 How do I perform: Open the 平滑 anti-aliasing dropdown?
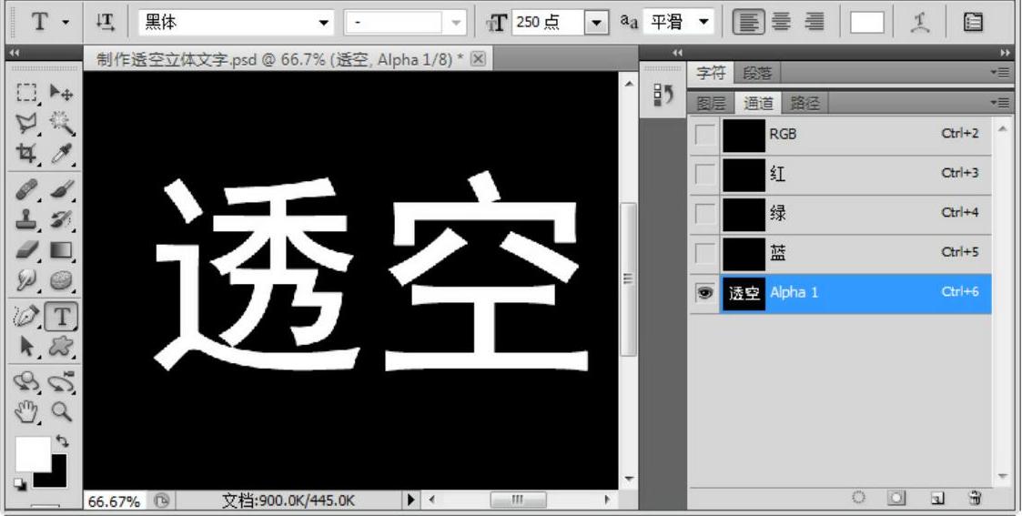(x=703, y=21)
